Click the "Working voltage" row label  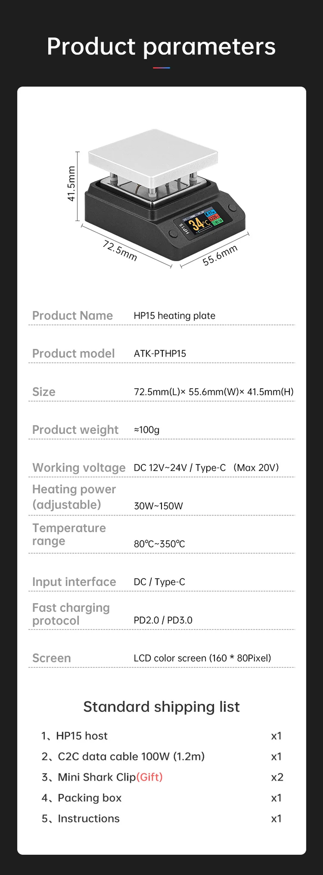(79, 467)
